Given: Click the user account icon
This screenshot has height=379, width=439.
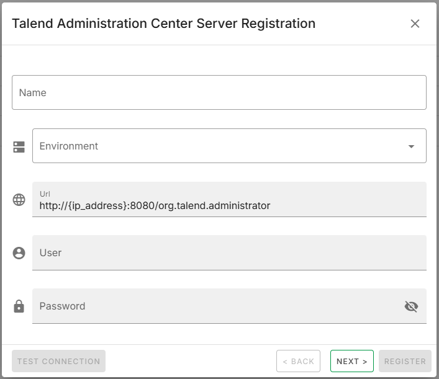Looking at the screenshot, I should pyautogui.click(x=19, y=253).
